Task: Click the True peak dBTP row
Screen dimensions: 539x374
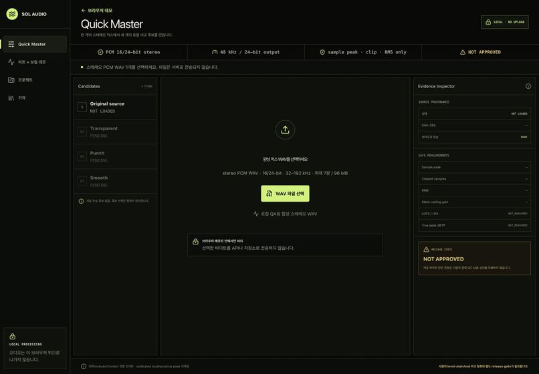Action: (x=474, y=225)
